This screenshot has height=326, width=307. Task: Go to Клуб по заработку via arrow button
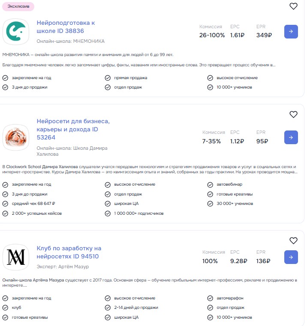click(291, 257)
